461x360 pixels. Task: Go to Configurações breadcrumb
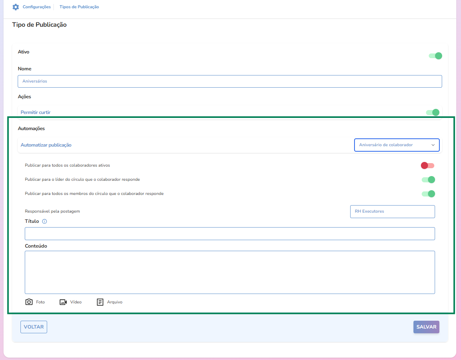37,7
